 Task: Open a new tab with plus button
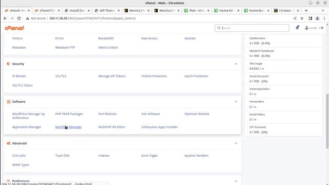click(306, 10)
